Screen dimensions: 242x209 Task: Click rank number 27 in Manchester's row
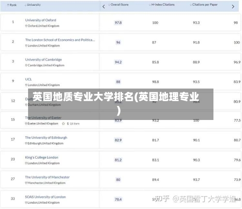click(13, 179)
